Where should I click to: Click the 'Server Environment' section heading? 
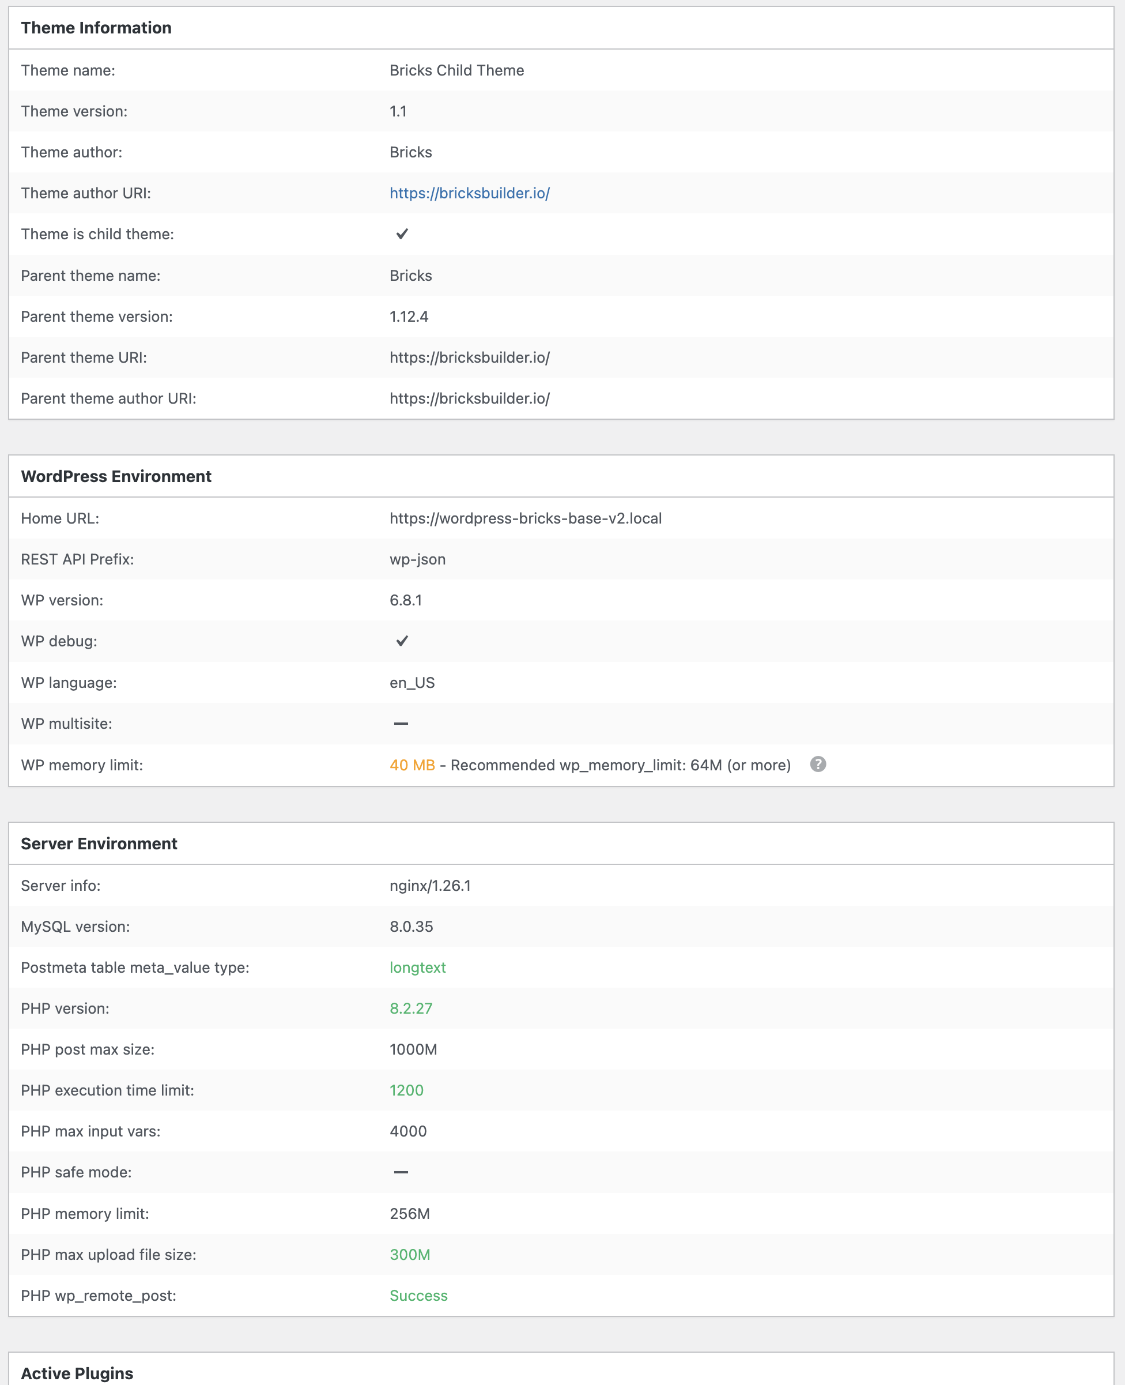(x=99, y=844)
